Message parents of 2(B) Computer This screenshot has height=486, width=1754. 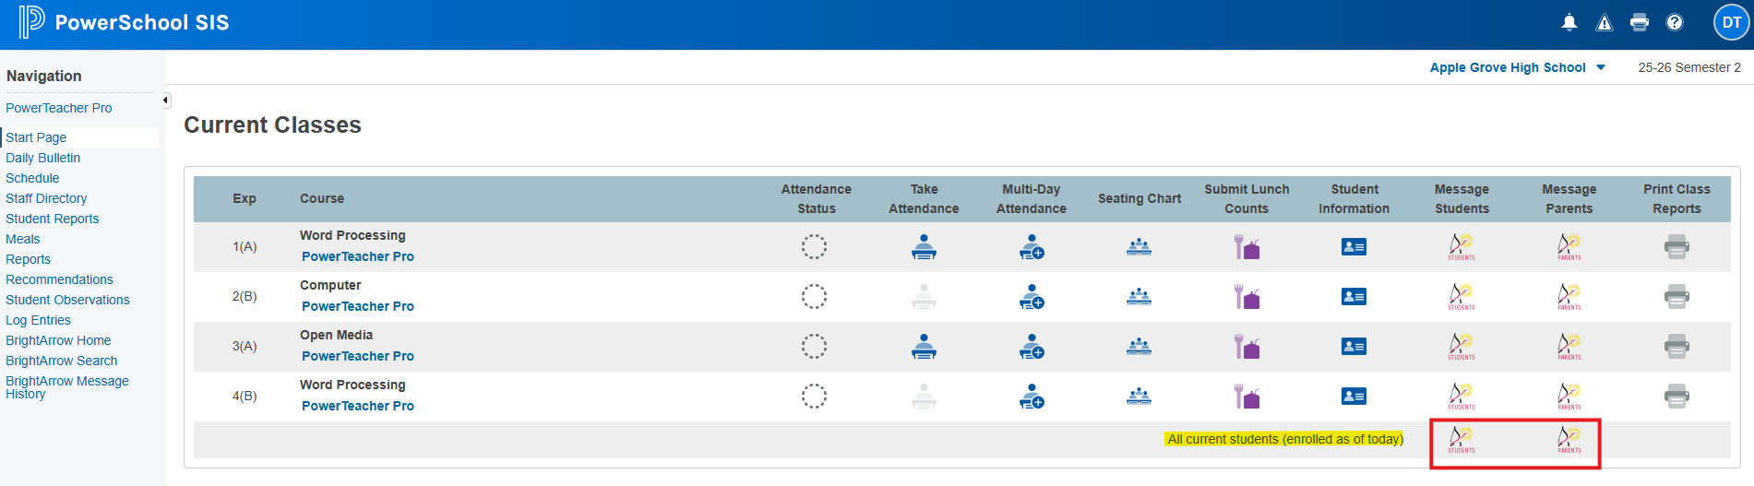coord(1569,297)
